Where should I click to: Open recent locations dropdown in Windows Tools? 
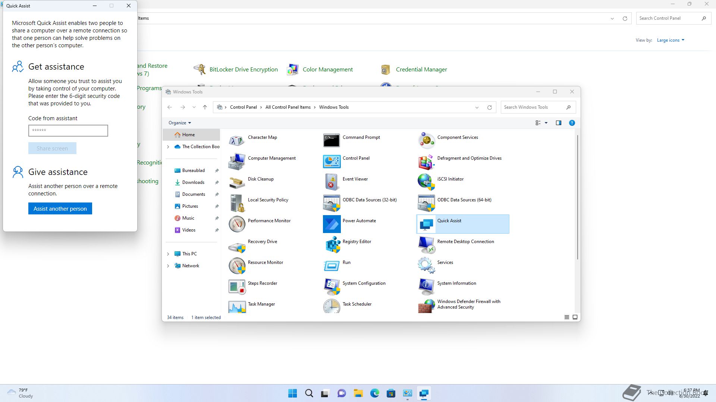point(194,107)
